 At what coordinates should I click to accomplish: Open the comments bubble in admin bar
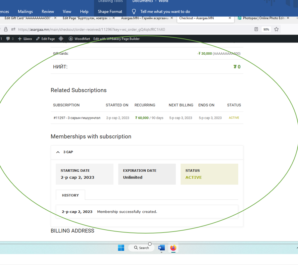tap(10, 39)
